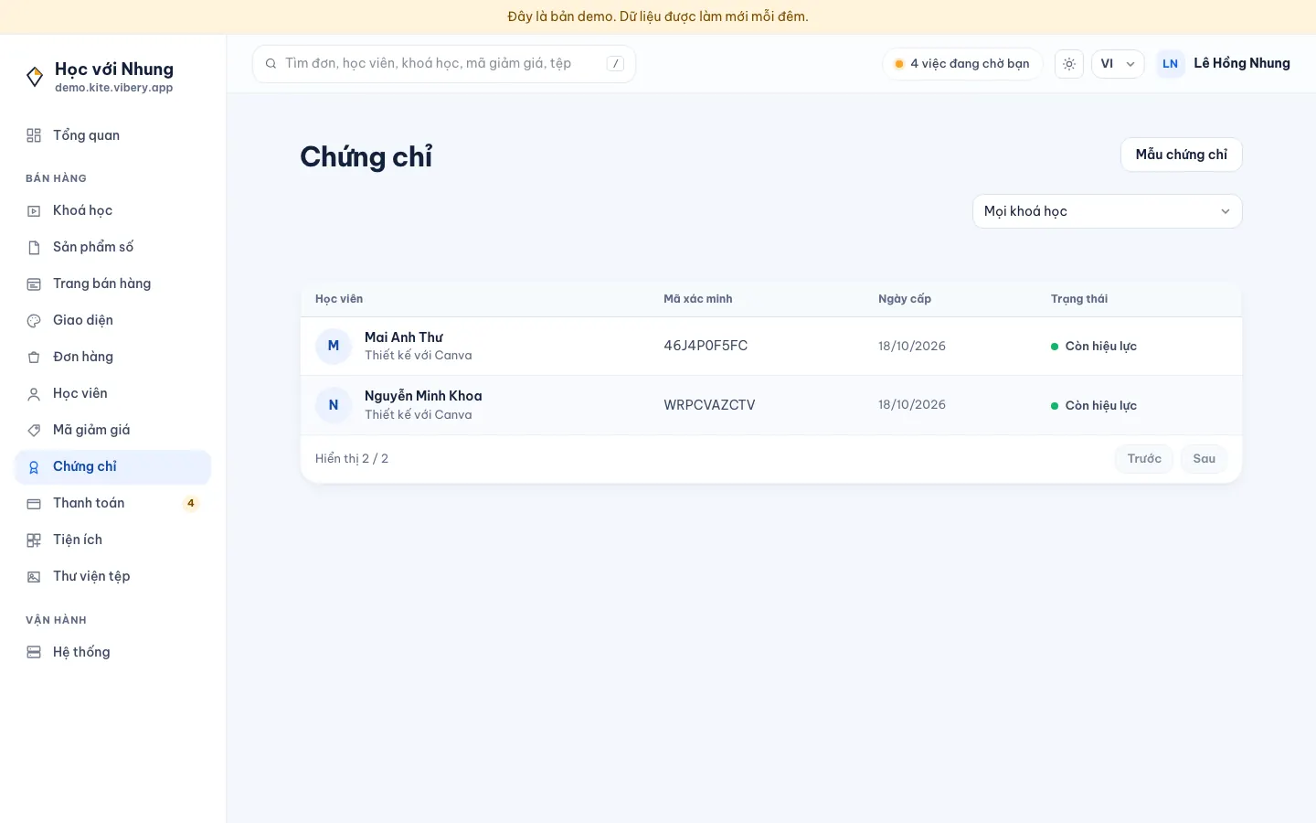The image size is (1316, 823).
Task: Open Thanh toán in the sidebar
Action: (113, 503)
